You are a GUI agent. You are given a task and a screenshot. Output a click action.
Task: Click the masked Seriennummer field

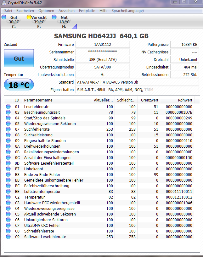pos(103,52)
